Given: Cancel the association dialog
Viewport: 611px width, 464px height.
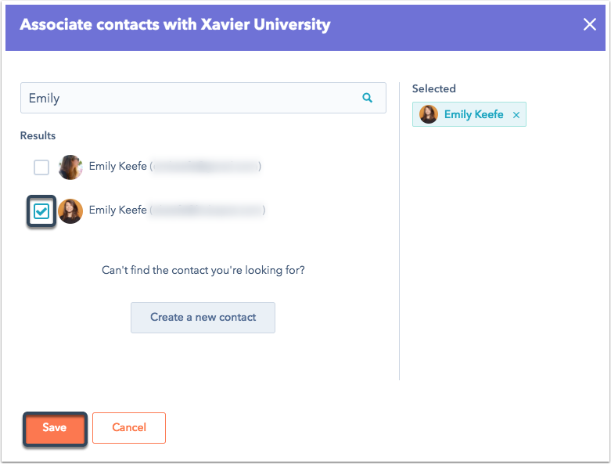Looking at the screenshot, I should [x=129, y=428].
